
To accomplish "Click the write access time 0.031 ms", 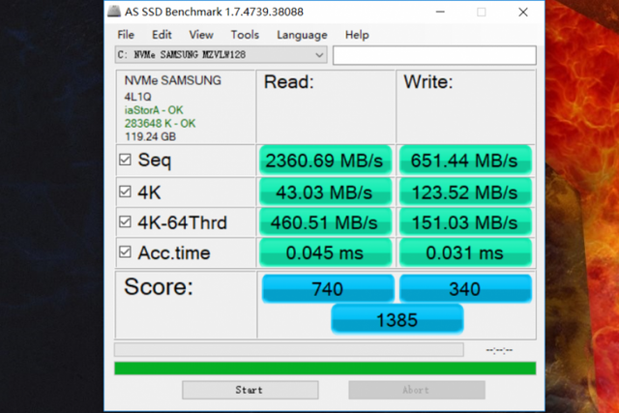I will [x=465, y=252].
